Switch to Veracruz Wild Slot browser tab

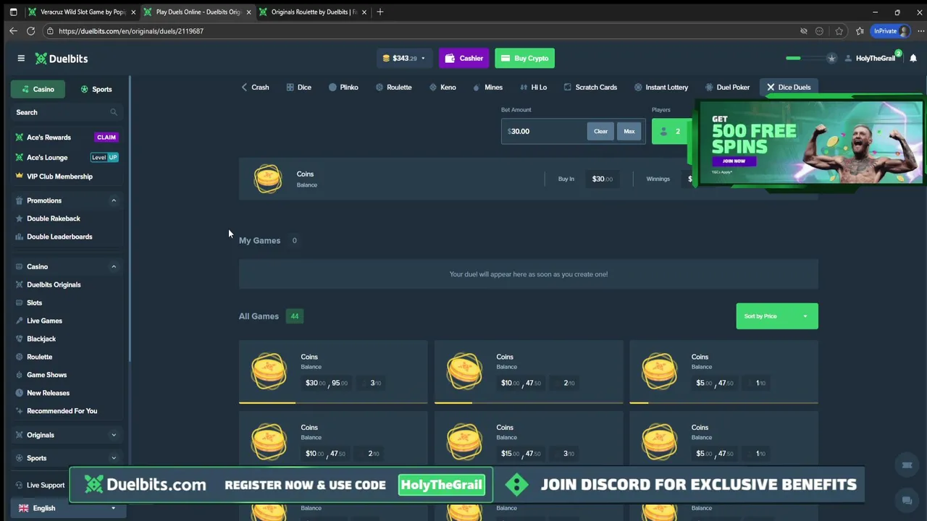(x=82, y=12)
